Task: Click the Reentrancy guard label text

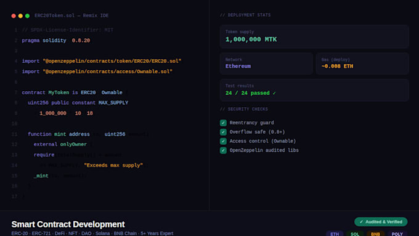Action: tap(252, 123)
